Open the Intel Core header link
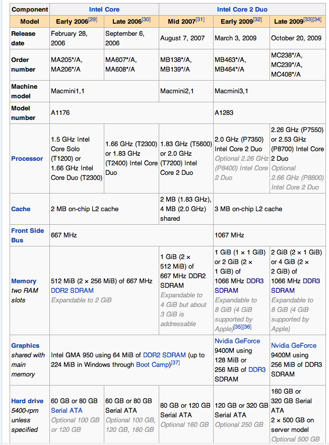Screen dimensions: 329x445 tap(104, 10)
